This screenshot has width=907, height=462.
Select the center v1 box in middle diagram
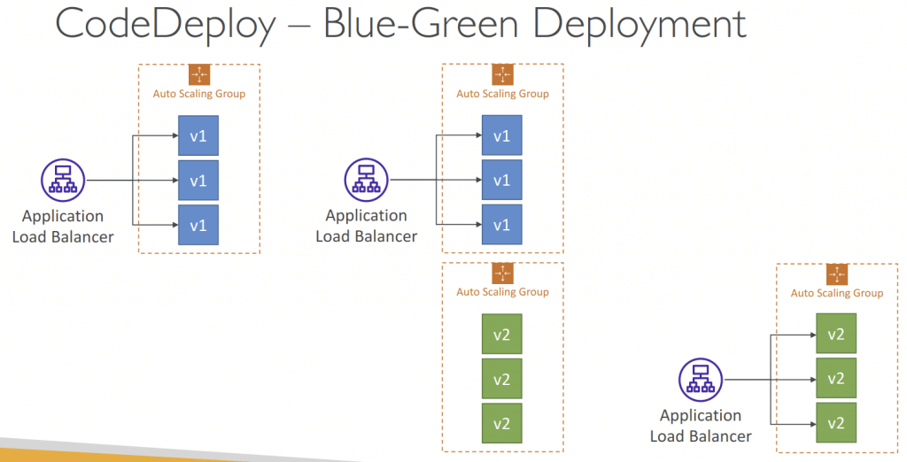pyautogui.click(x=502, y=180)
